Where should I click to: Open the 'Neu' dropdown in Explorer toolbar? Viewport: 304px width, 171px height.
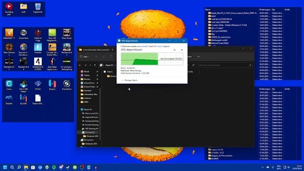click(85, 57)
